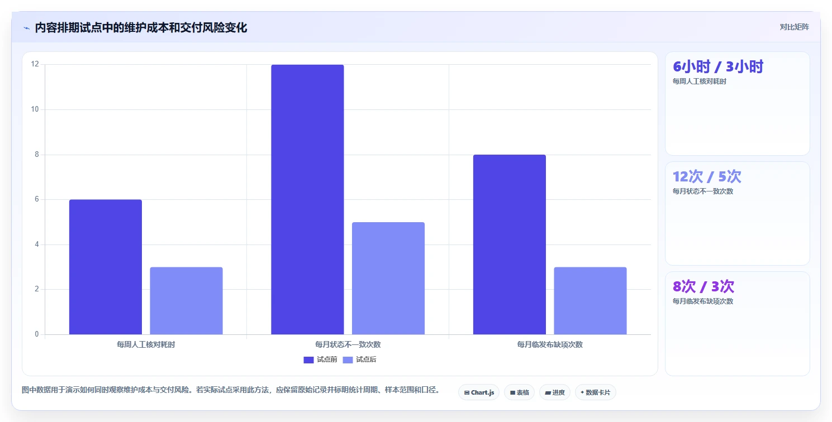Click the x-axis label 每月状态不一致次数
Viewport: 832px width, 422px height.
348,345
